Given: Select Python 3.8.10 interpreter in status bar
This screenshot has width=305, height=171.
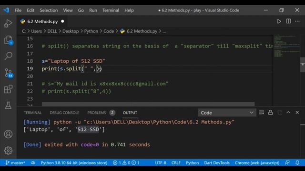Looking at the screenshot, I should click(74, 163).
